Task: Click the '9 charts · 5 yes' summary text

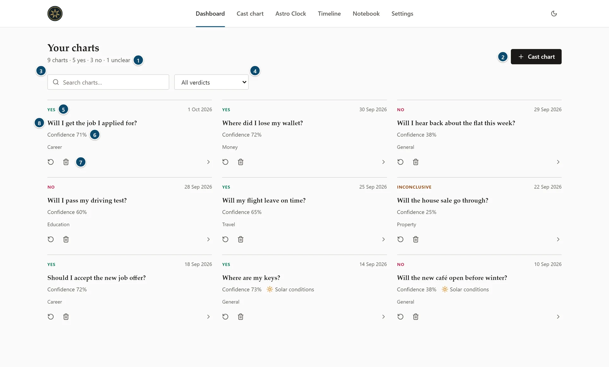Action: (89, 60)
